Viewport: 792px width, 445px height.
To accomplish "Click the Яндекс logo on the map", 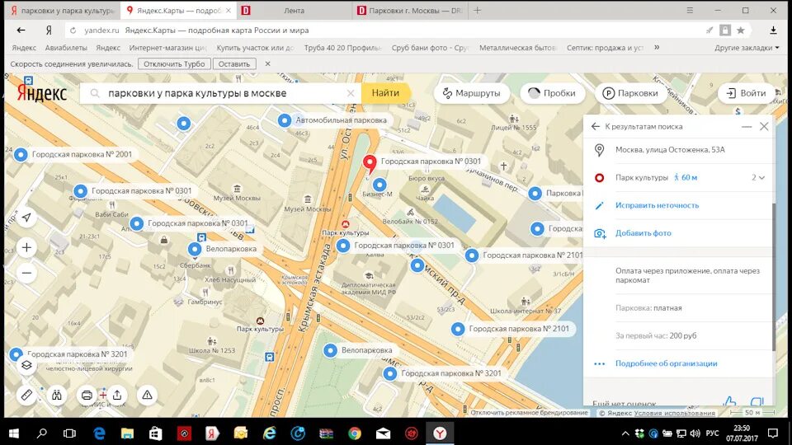I will pyautogui.click(x=41, y=93).
